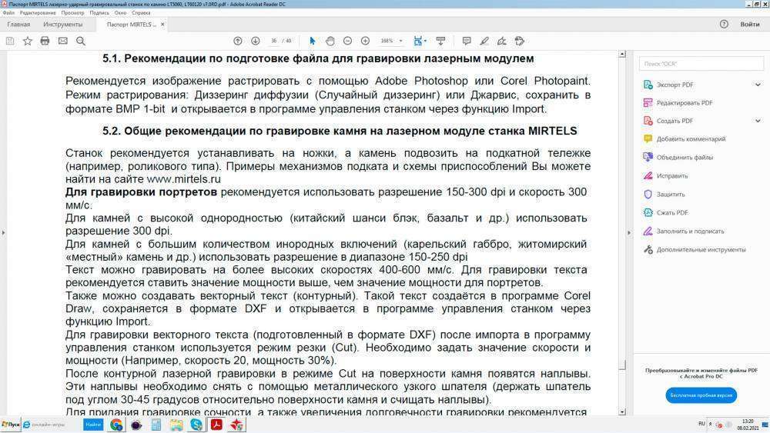
Task: Open Adobe Acrobat taskbar icon
Action: point(216,425)
